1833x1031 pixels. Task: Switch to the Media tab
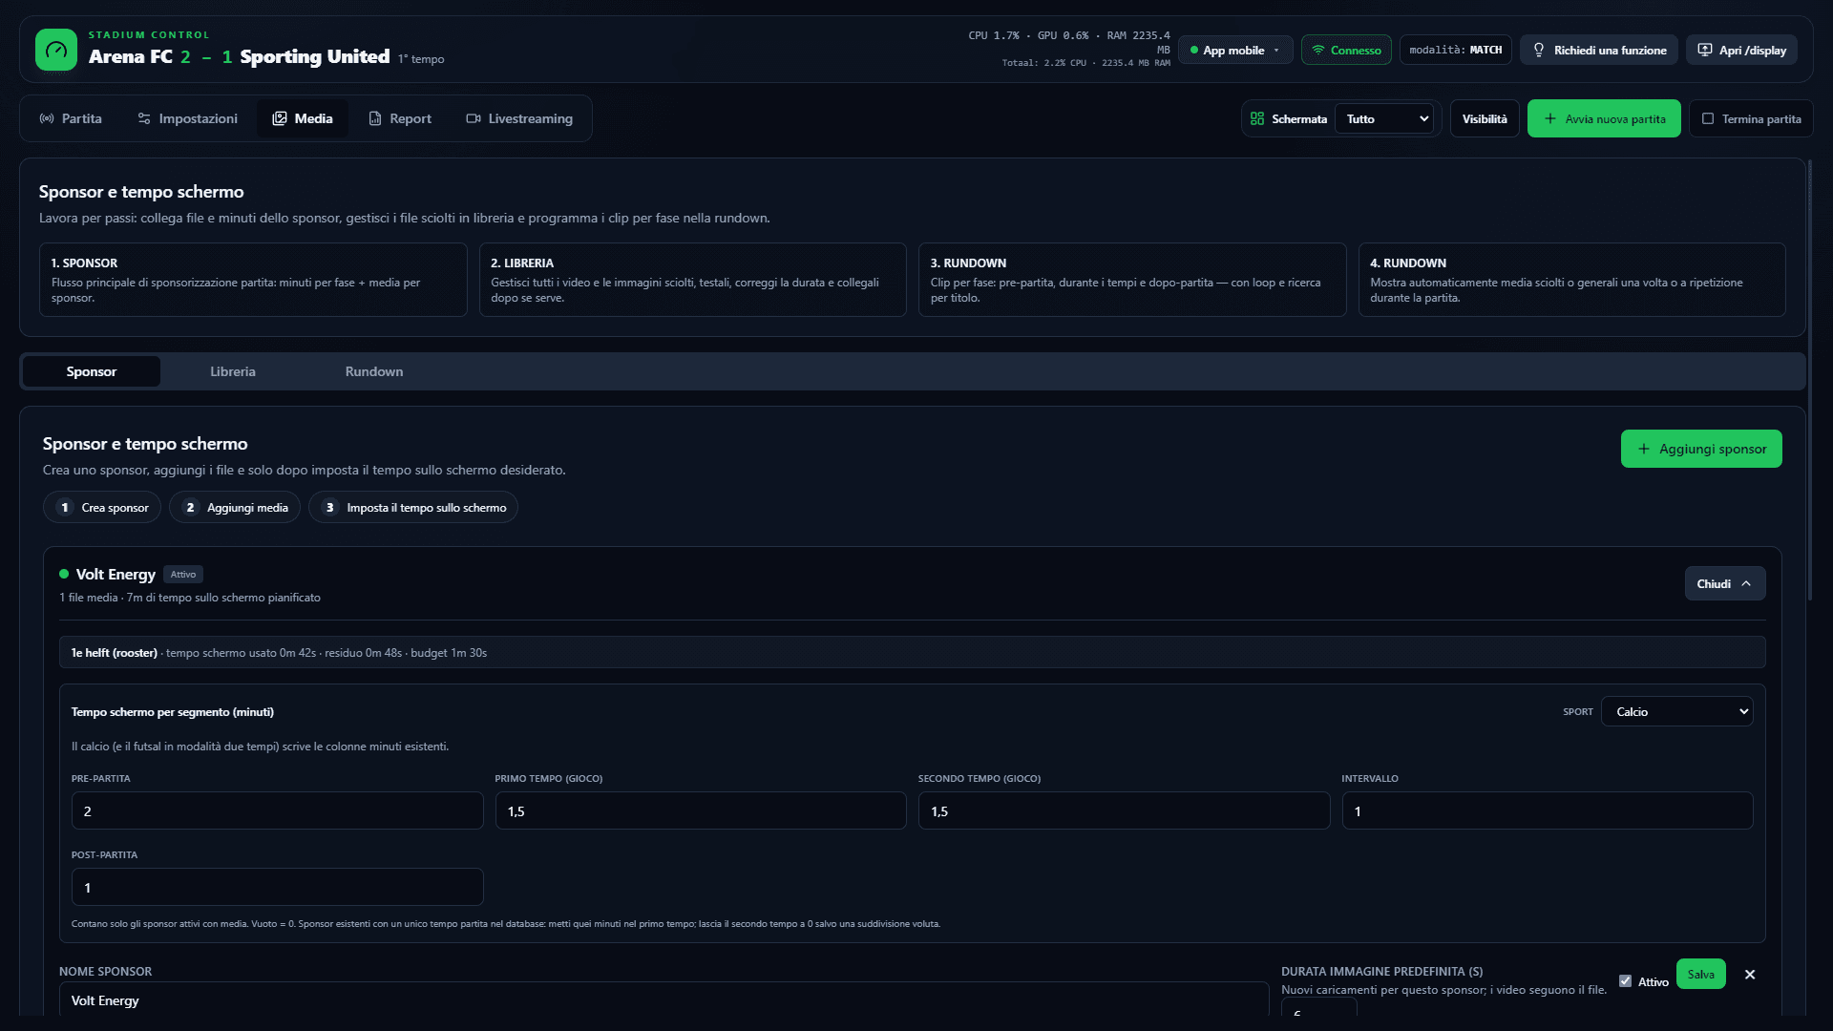click(303, 118)
